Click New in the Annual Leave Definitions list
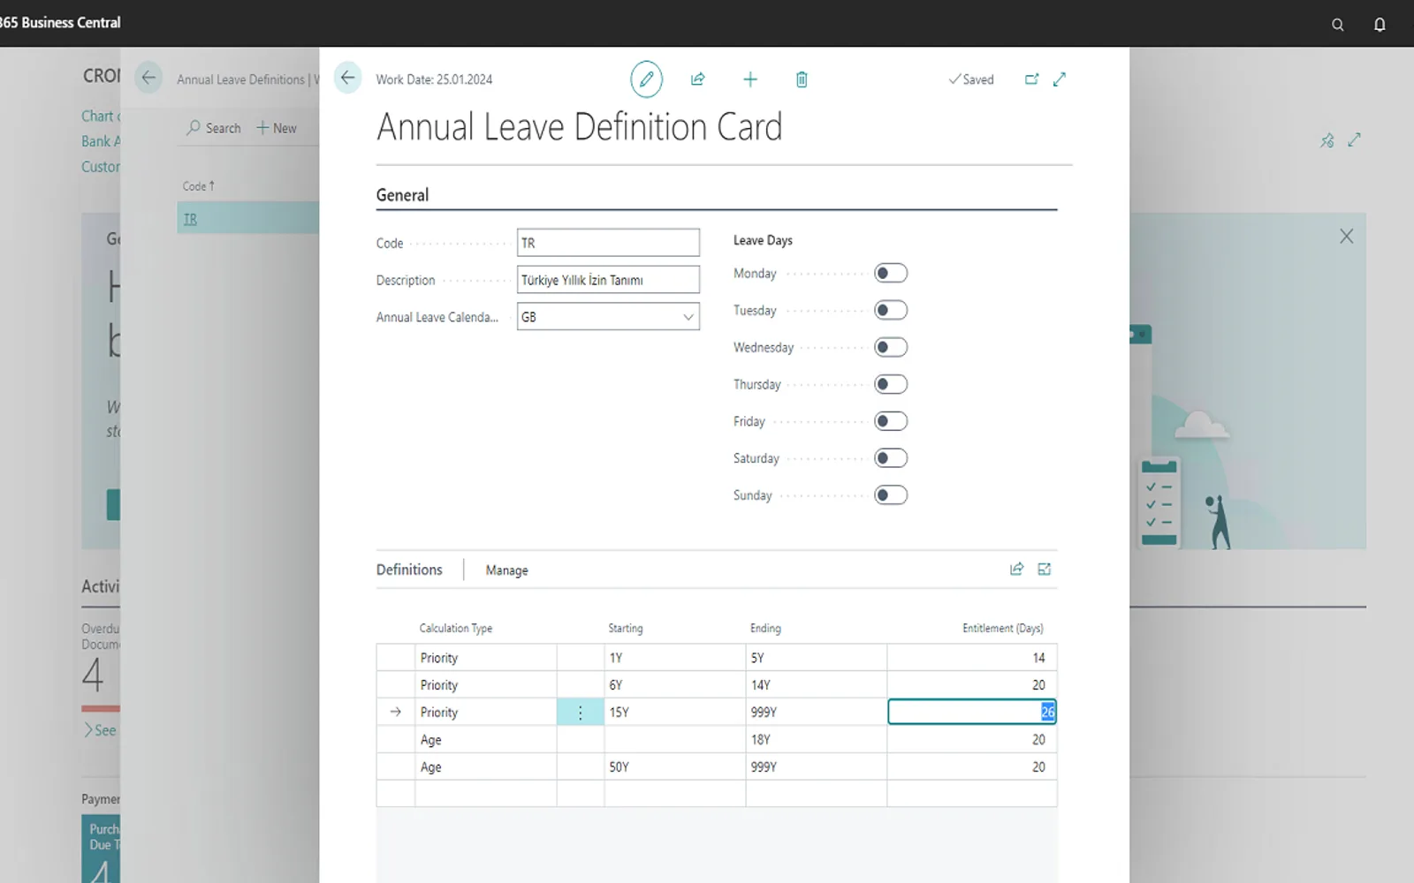 276,128
